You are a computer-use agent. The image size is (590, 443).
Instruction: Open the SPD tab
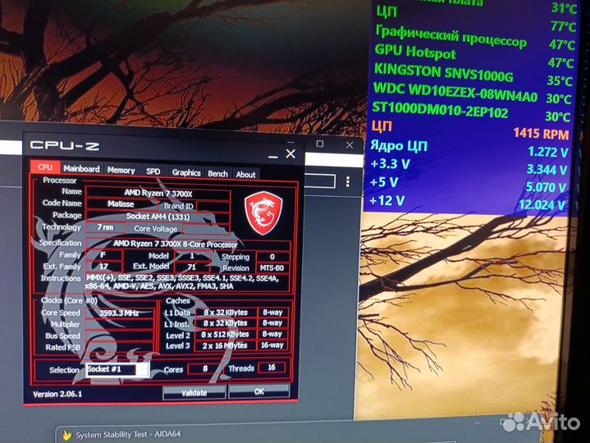pyautogui.click(x=153, y=171)
